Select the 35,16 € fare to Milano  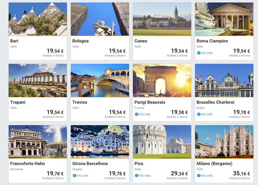(x=241, y=173)
